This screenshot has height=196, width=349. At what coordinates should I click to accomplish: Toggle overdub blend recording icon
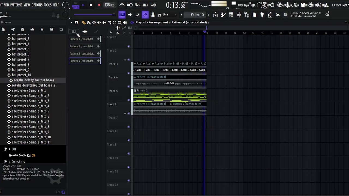pos(145,5)
